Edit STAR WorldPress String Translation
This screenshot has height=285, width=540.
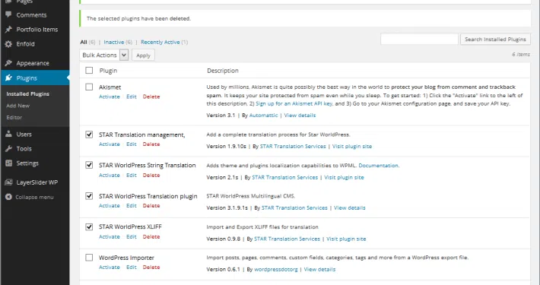[132, 176]
